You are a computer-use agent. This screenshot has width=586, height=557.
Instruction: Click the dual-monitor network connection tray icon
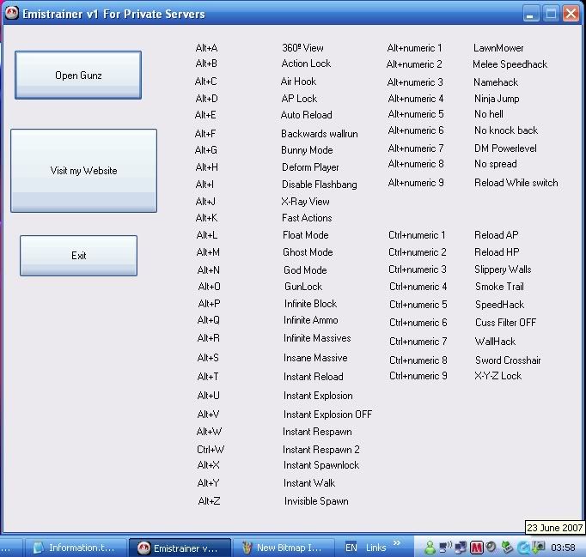461,548
